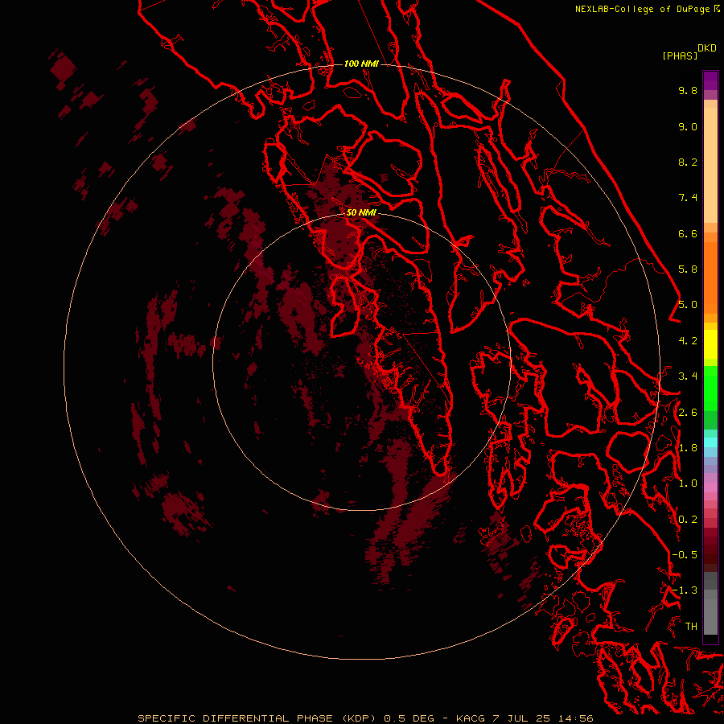The width and height of the screenshot is (724, 724).
Task: Click the 1.0 scale value
Action: coord(688,484)
